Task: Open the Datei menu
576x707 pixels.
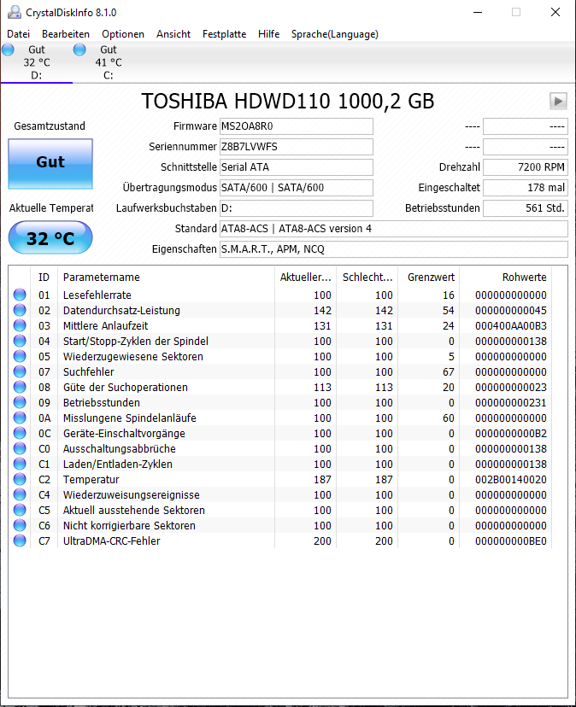Action: 19,34
